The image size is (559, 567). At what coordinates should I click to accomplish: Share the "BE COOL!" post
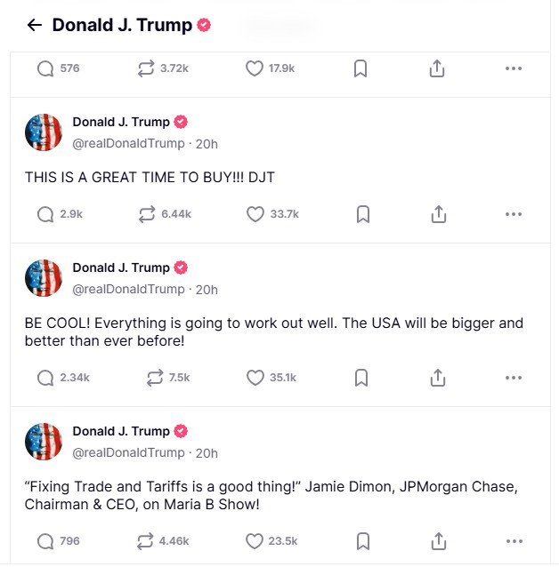(437, 378)
